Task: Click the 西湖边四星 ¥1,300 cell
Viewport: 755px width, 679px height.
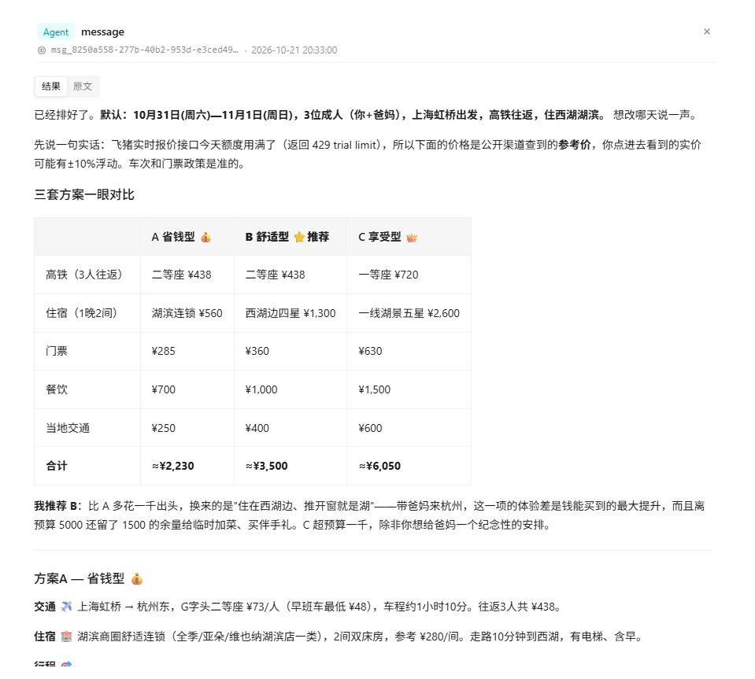Action: [x=291, y=313]
